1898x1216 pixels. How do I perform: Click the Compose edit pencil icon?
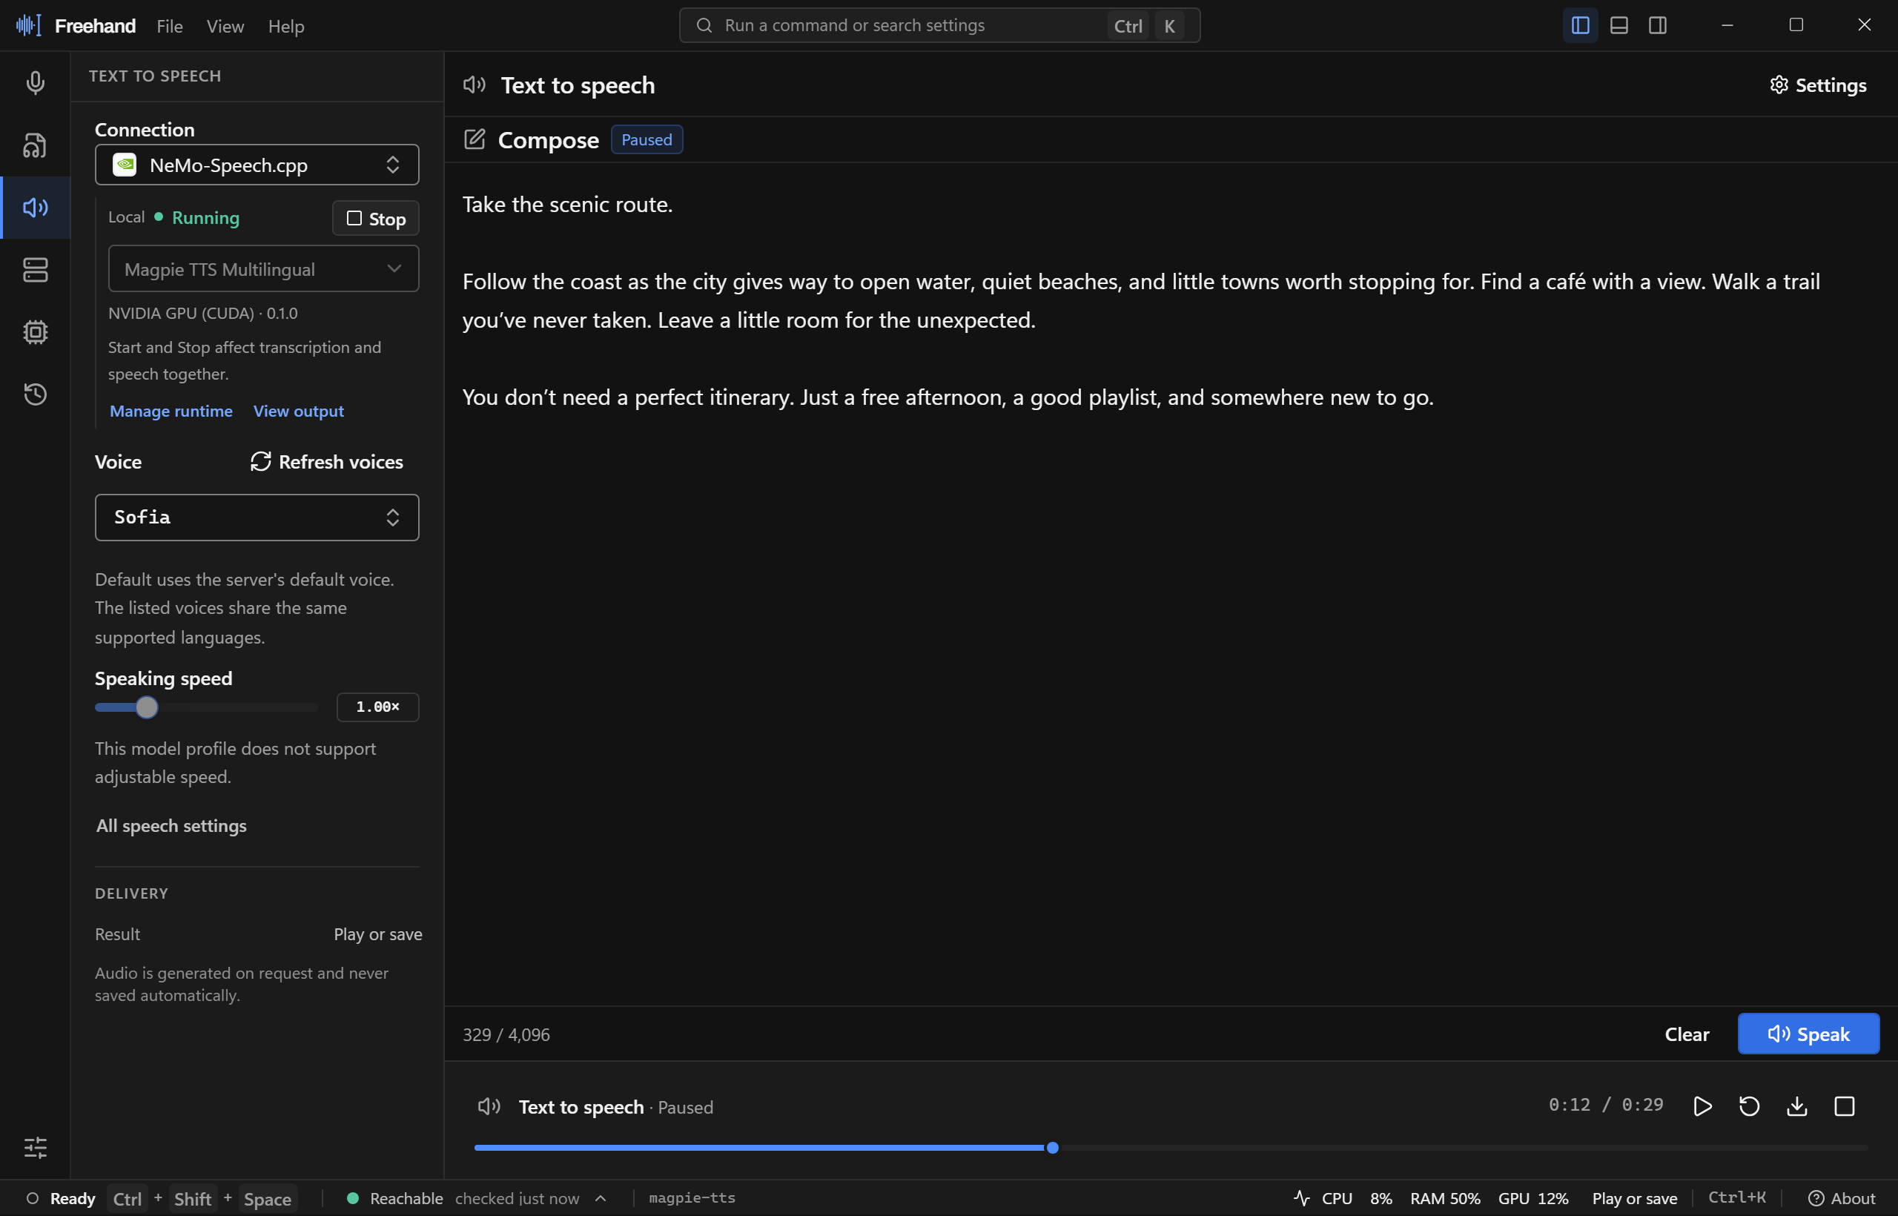474,139
